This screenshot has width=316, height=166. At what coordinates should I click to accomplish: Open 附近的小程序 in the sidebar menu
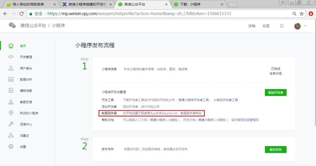(x=29, y=113)
